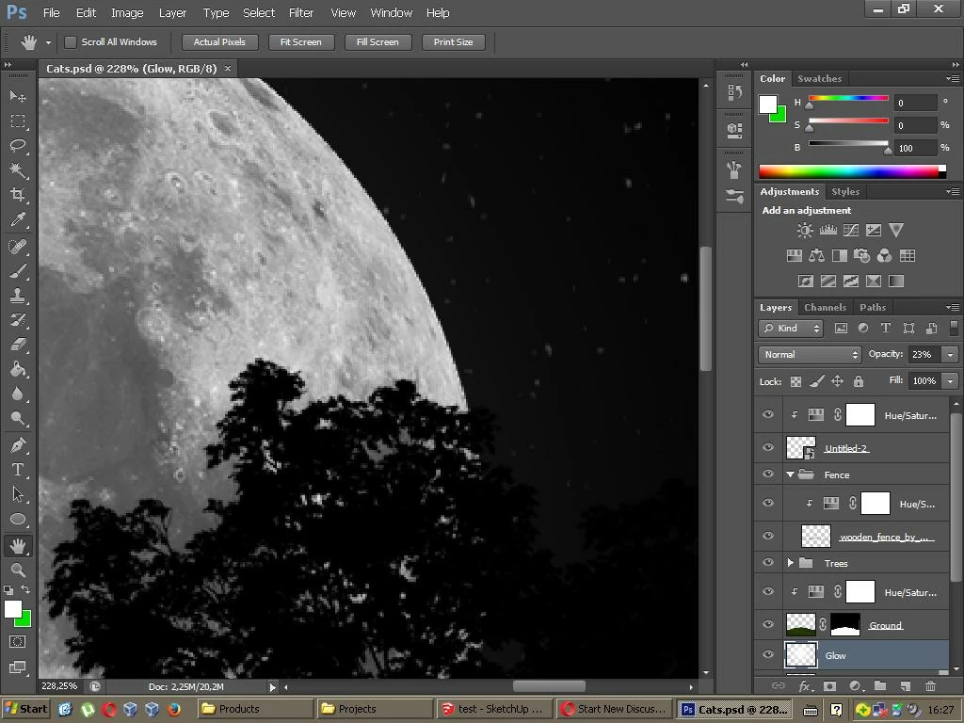Add a layer mask button

point(829,686)
